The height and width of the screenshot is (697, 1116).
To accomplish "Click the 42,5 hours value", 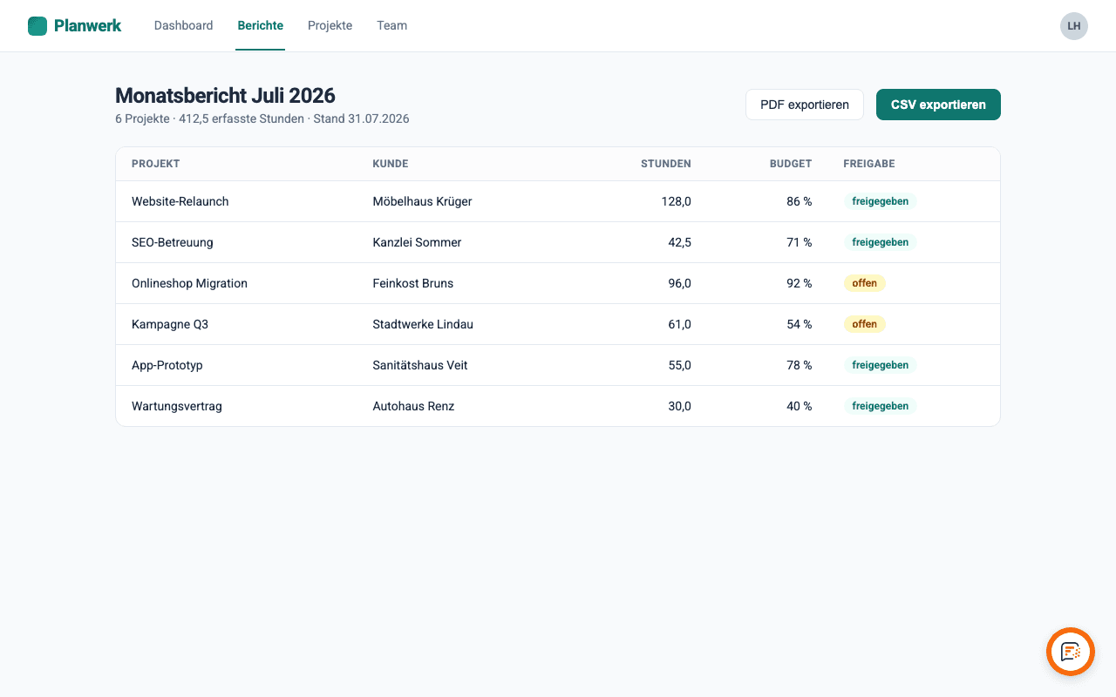I will pyautogui.click(x=679, y=242).
